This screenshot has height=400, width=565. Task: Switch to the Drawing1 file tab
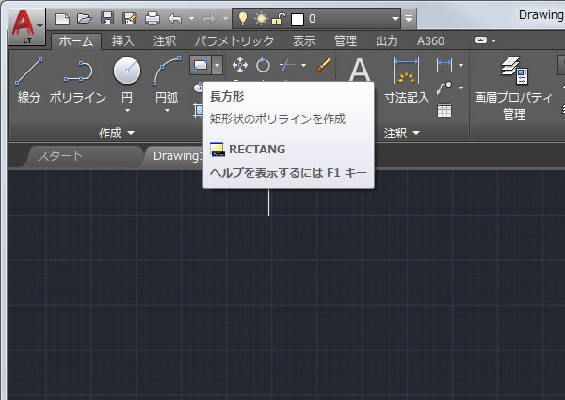tap(178, 156)
